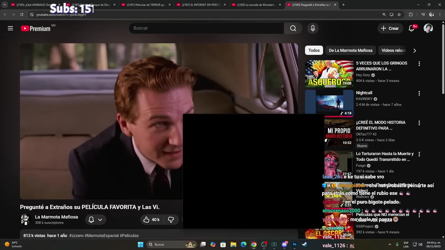Open Discord from the taskbar

tap(284, 244)
